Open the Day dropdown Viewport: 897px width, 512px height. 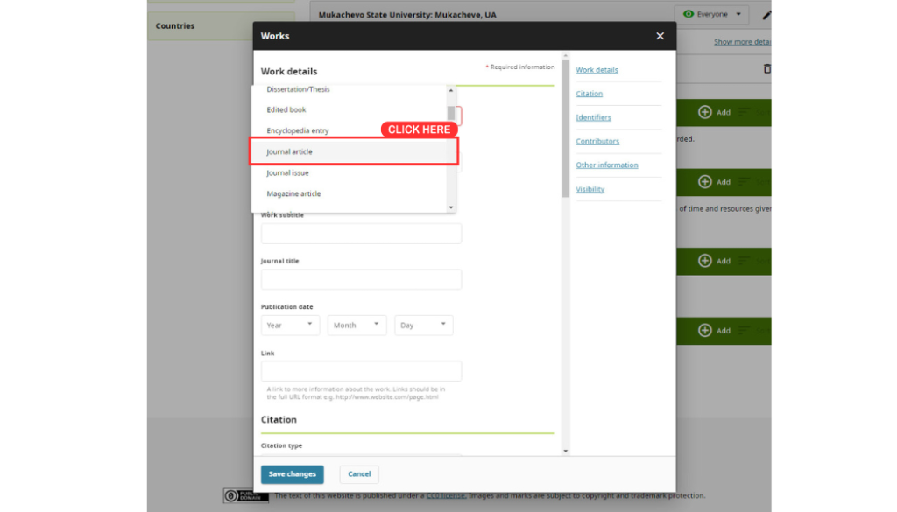pos(423,326)
